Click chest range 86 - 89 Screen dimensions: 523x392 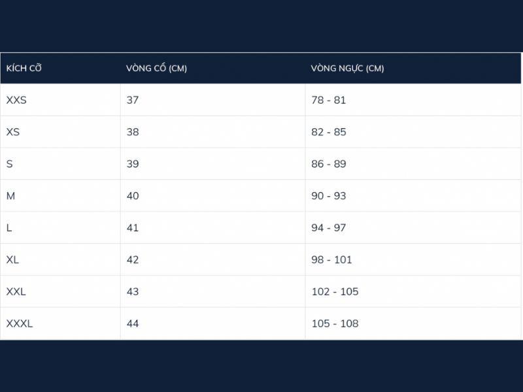pos(329,164)
